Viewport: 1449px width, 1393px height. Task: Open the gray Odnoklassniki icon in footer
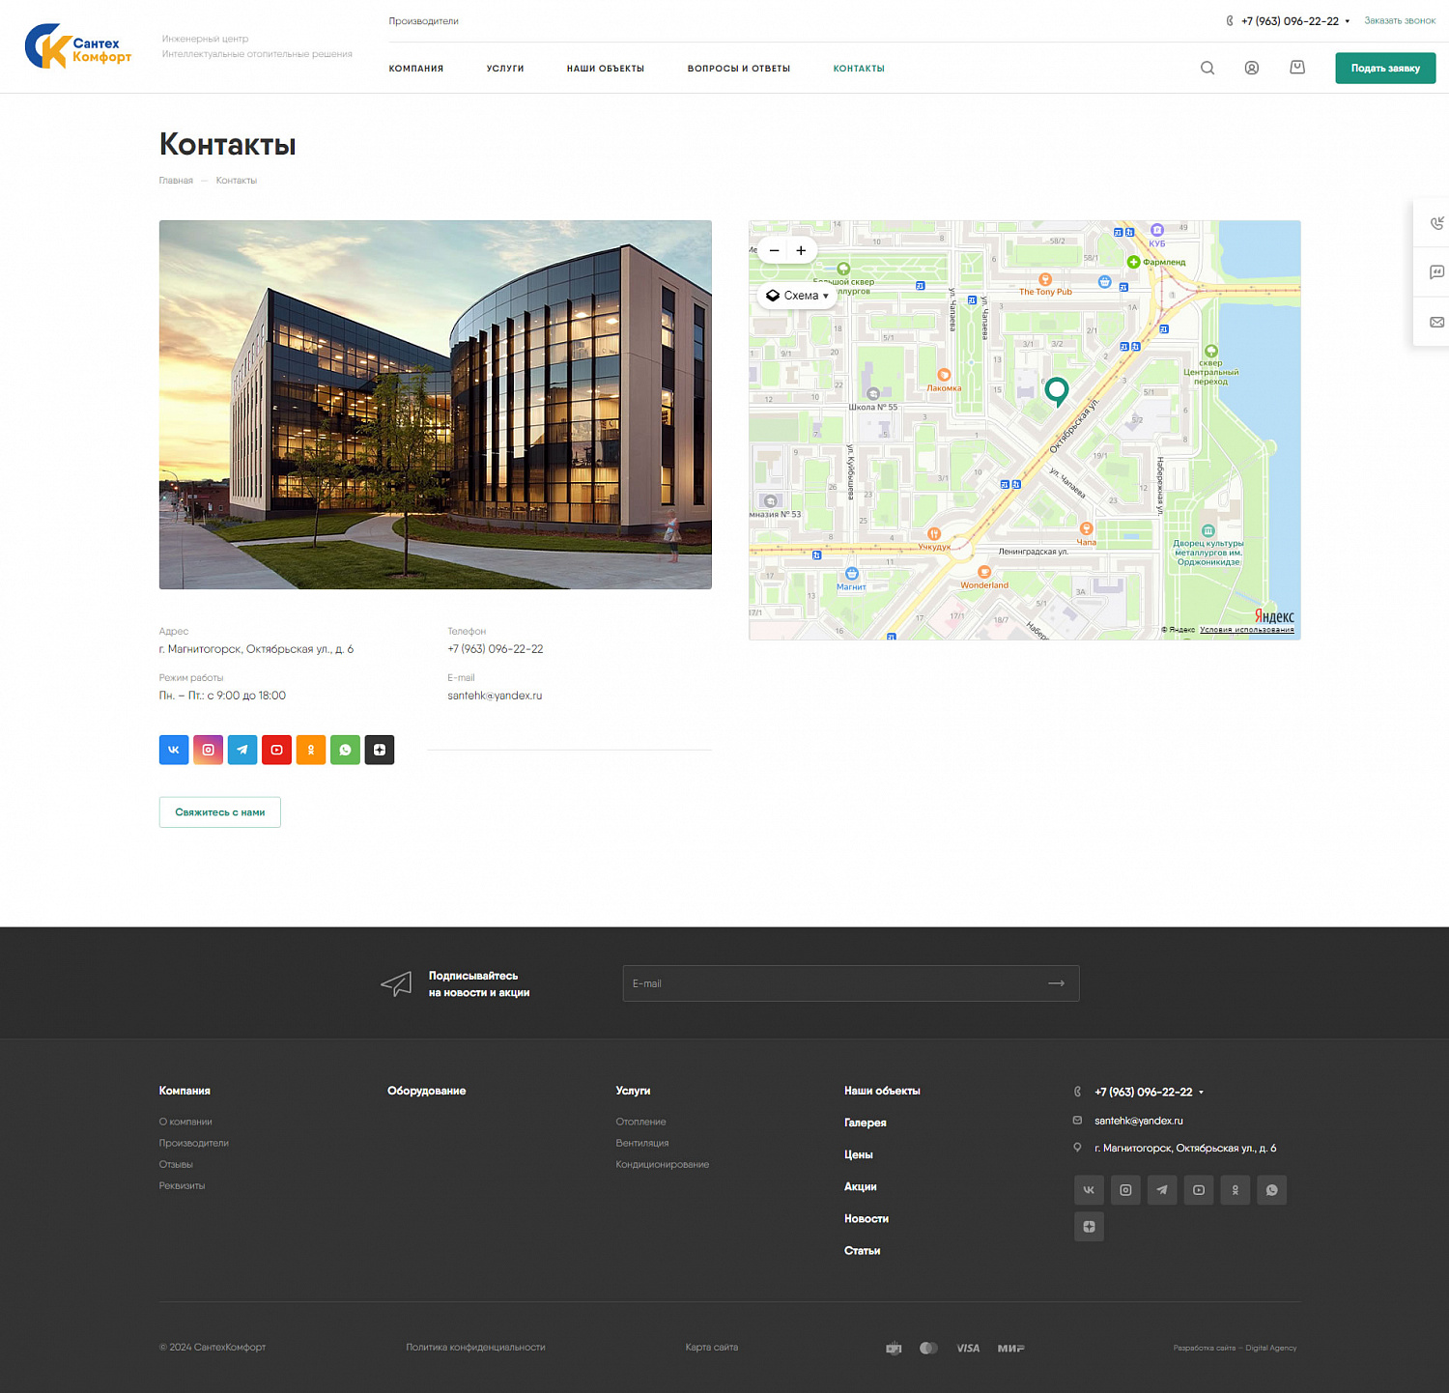coord(1236,1190)
